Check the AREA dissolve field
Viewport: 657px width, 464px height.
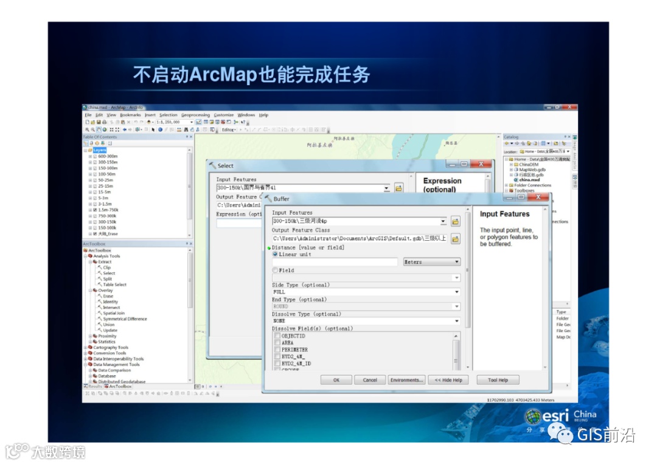(277, 342)
